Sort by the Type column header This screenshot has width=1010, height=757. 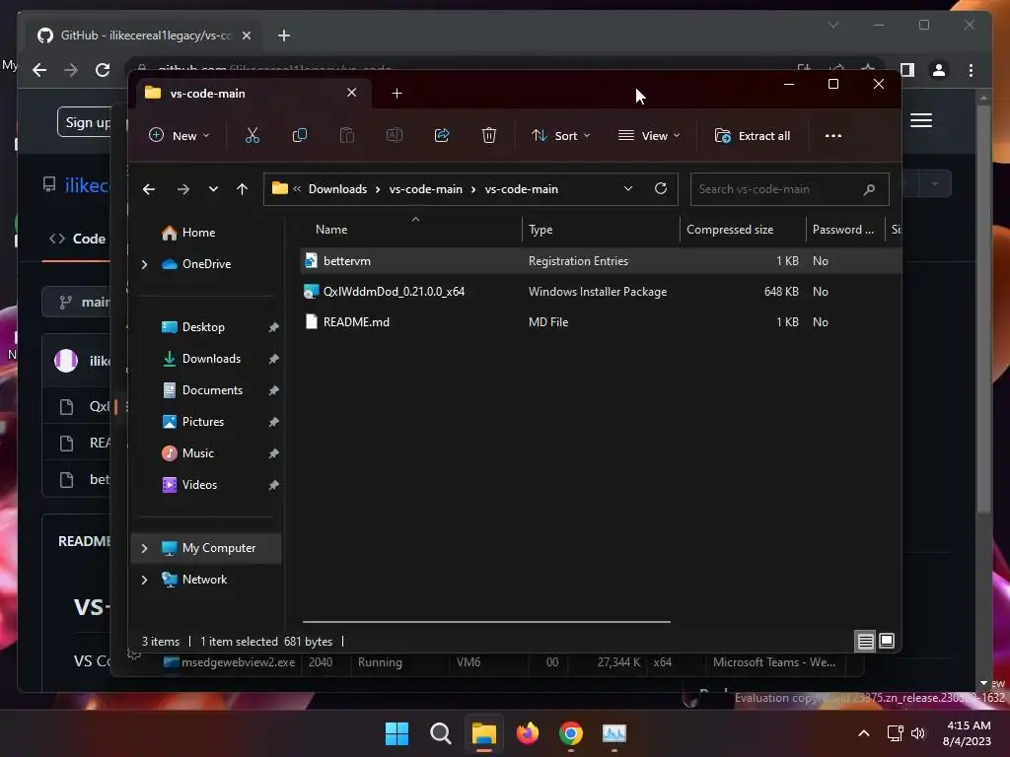[x=601, y=229]
